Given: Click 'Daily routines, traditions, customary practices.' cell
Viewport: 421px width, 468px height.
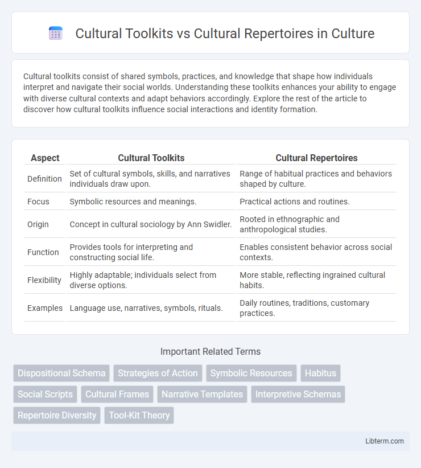Looking at the screenshot, I should tap(316, 308).
